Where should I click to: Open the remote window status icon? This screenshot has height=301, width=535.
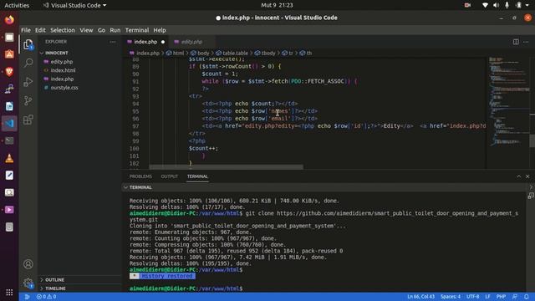coord(27,297)
